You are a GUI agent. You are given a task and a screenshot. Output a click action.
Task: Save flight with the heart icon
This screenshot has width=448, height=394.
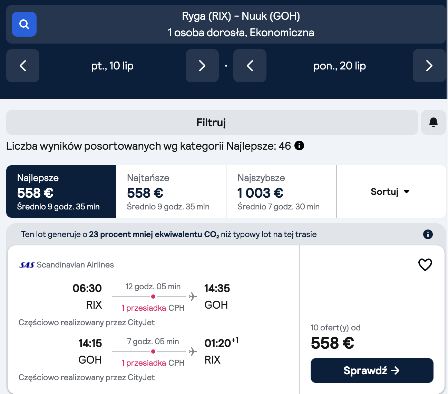point(425,265)
